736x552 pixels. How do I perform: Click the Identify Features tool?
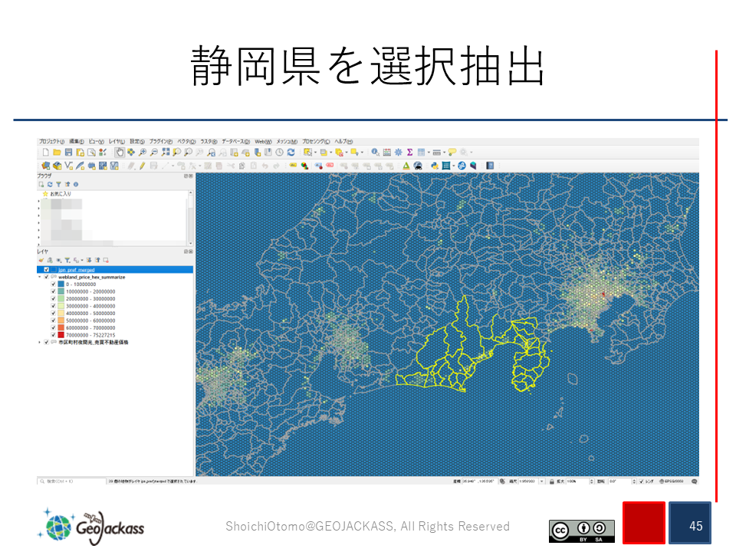point(375,153)
